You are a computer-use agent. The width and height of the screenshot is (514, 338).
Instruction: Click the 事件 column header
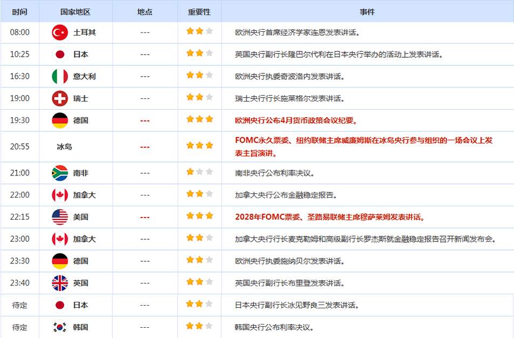pyautogui.click(x=367, y=12)
